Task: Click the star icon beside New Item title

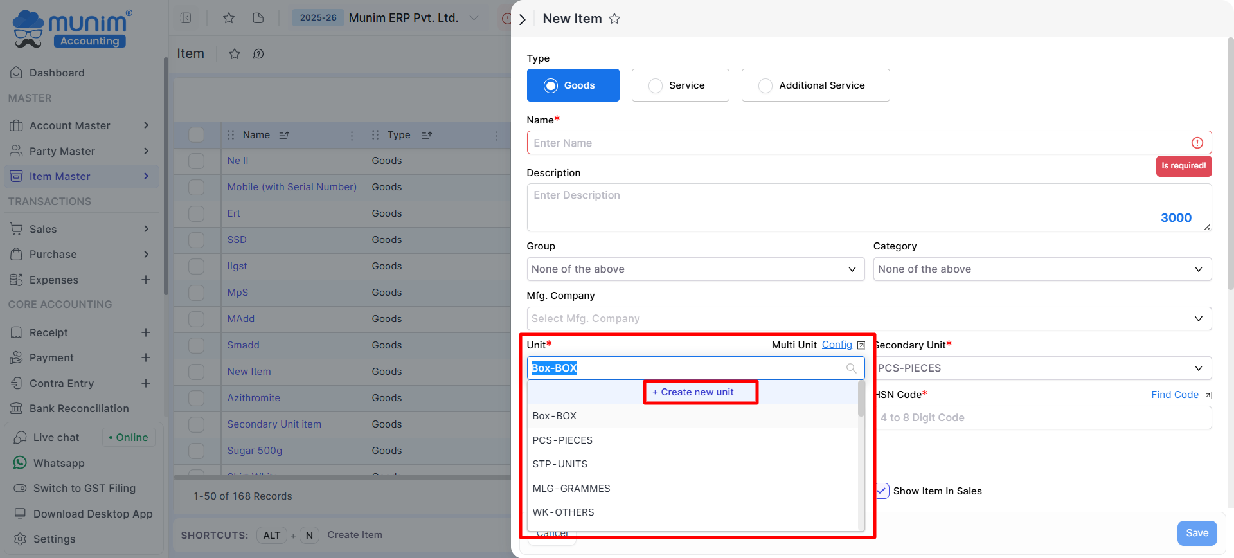Action: 614,19
